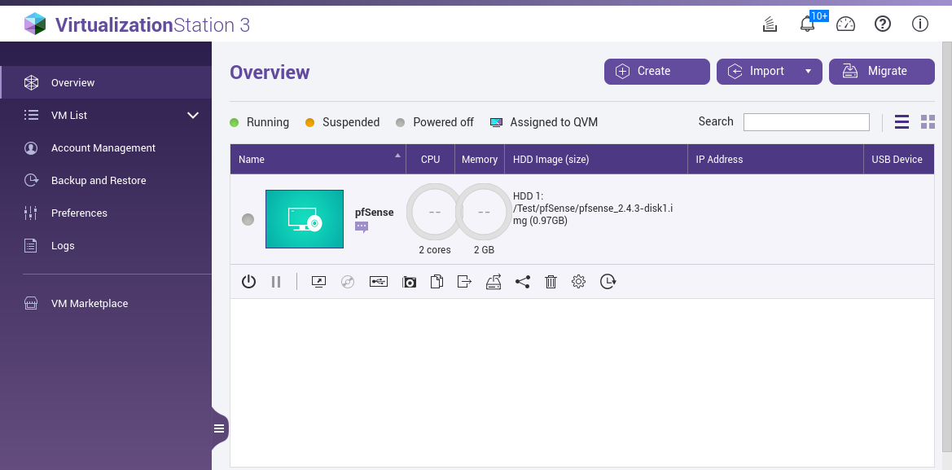The height and width of the screenshot is (470, 952).
Task: Click the HDD 1 image path text
Action: pyautogui.click(x=593, y=209)
